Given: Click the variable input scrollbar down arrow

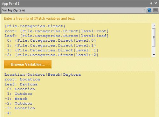Looking at the screenshot, I should coord(154,55).
